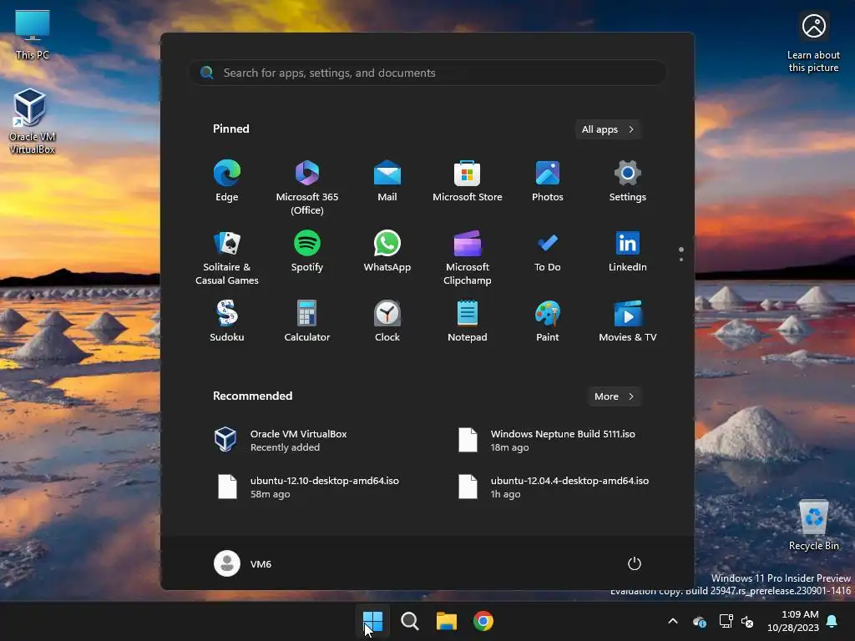Screen dimensions: 855x641
Task: Open the Mail app
Action: 387,182
